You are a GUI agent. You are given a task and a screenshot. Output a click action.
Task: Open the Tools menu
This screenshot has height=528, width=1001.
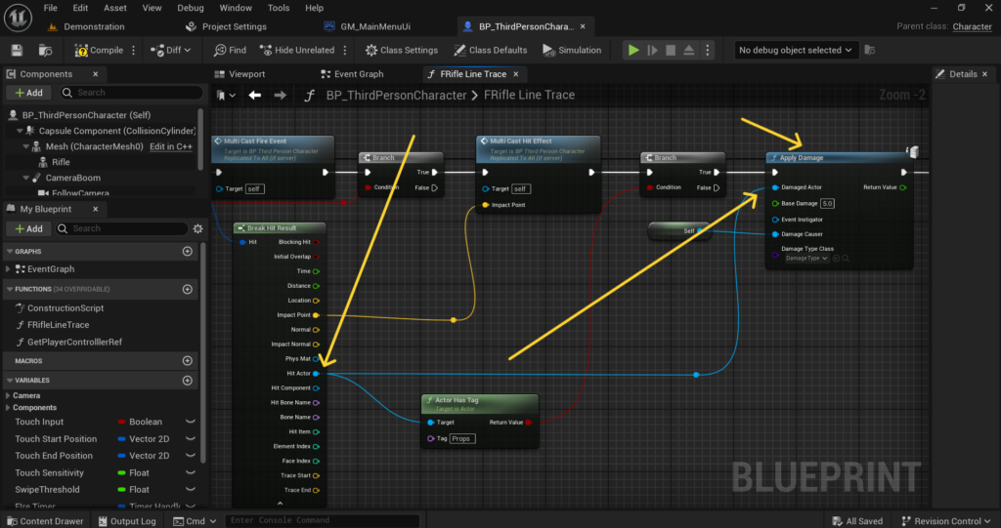point(279,8)
